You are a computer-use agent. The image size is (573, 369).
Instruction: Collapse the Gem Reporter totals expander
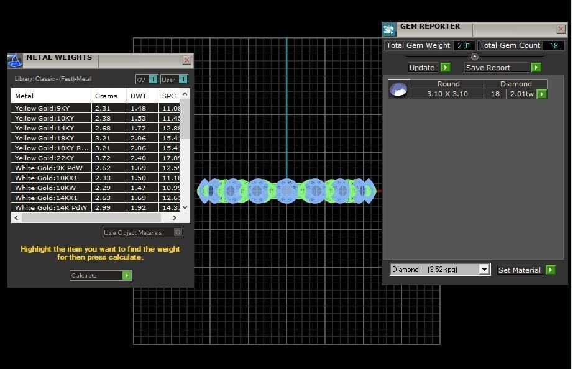[x=474, y=57]
